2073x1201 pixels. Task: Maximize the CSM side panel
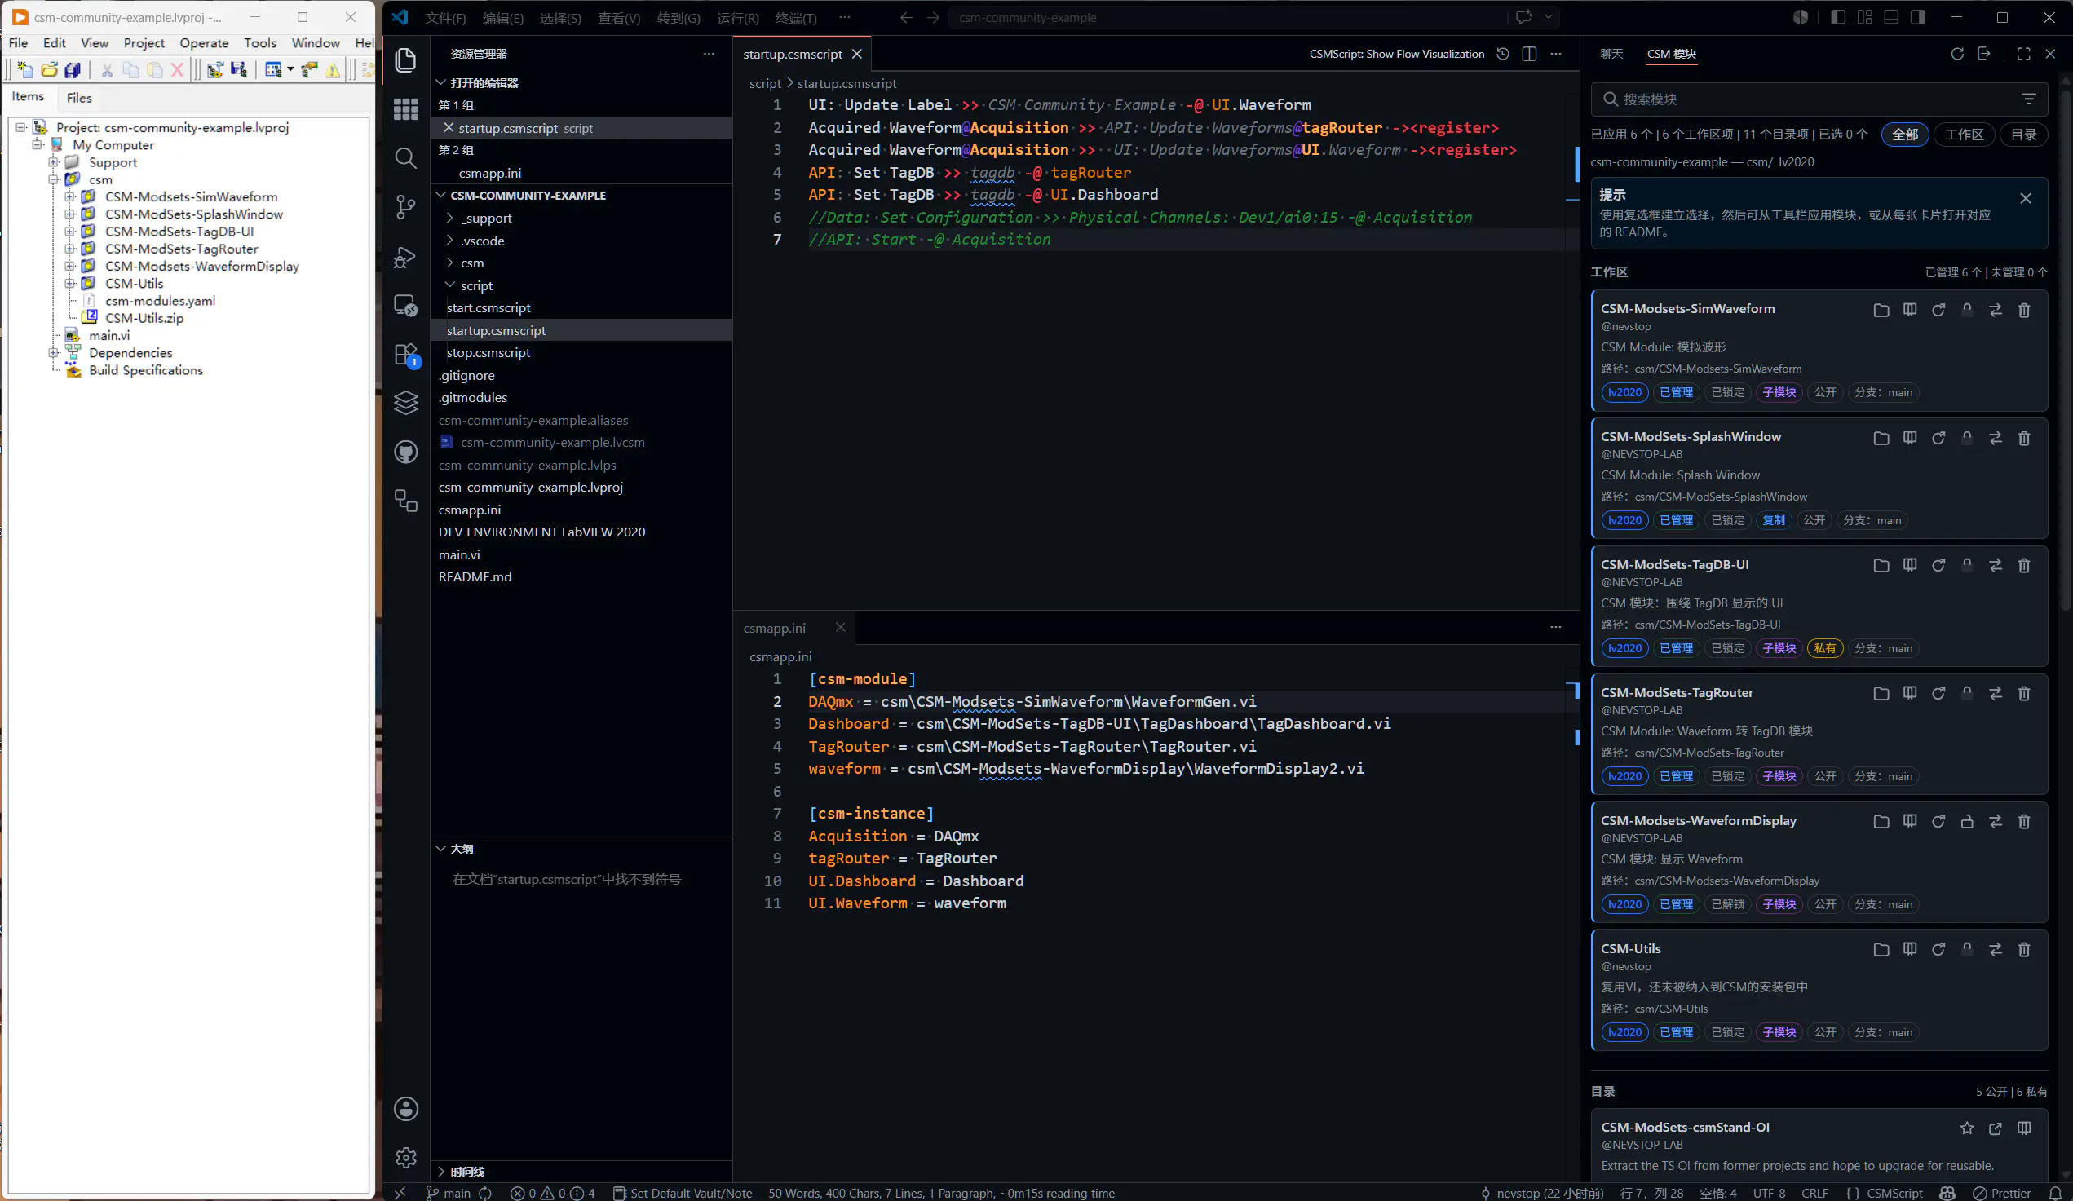pyautogui.click(x=2023, y=54)
